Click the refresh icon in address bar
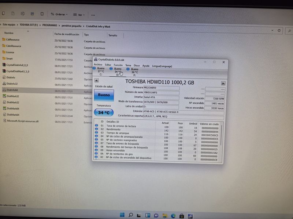This screenshot has height=219, width=293. (279, 30)
